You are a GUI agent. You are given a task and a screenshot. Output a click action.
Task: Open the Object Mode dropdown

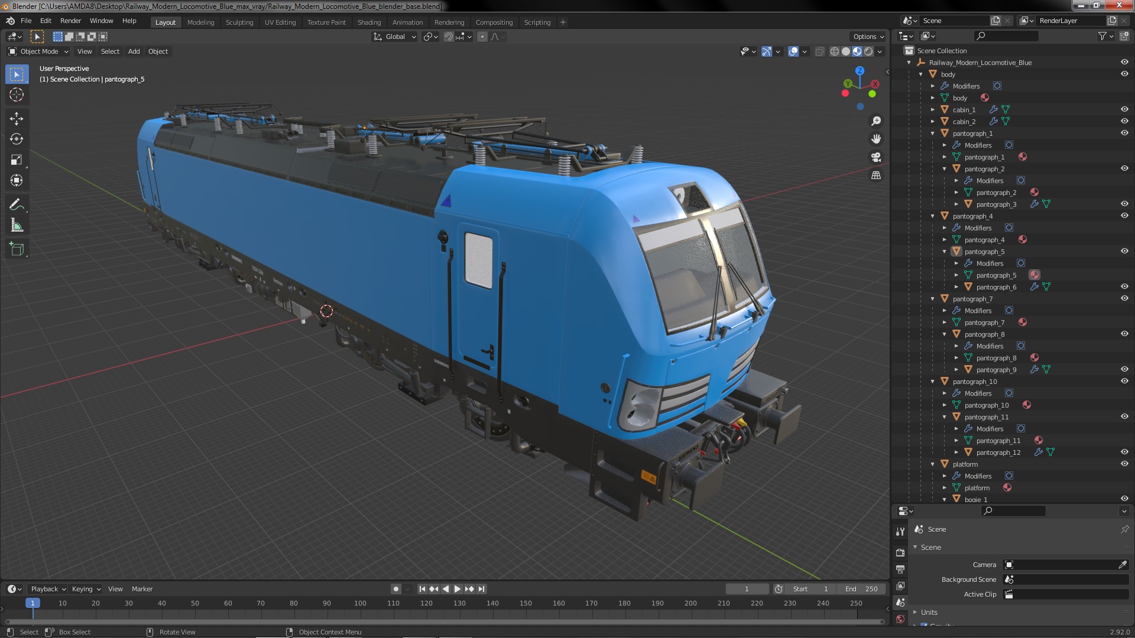(38, 51)
